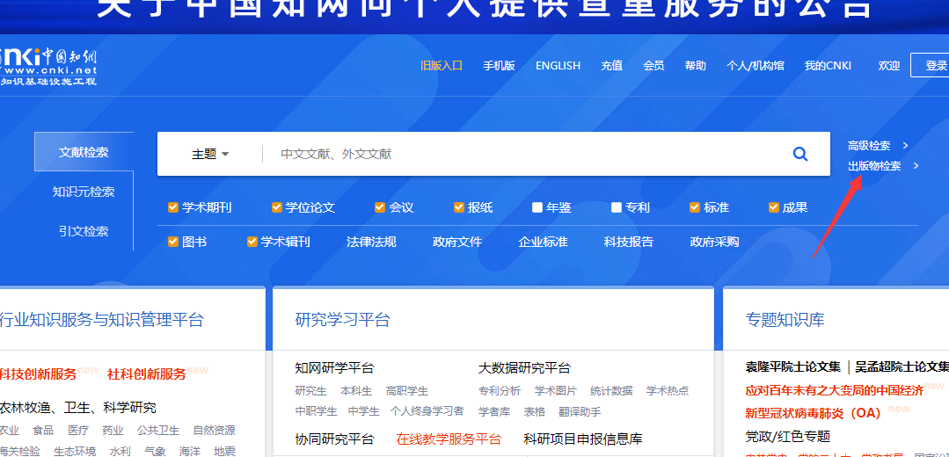949x457 pixels.
Task: Open 袁隆平院士论文集 link
Action: coord(792,367)
